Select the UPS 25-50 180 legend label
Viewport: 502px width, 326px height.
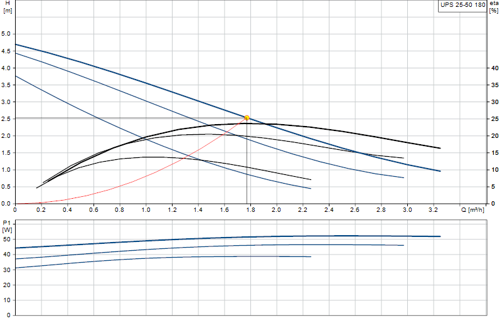[x=462, y=5]
